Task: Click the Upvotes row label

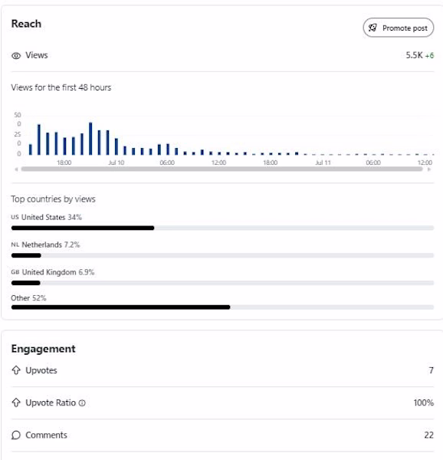Action: [41, 370]
